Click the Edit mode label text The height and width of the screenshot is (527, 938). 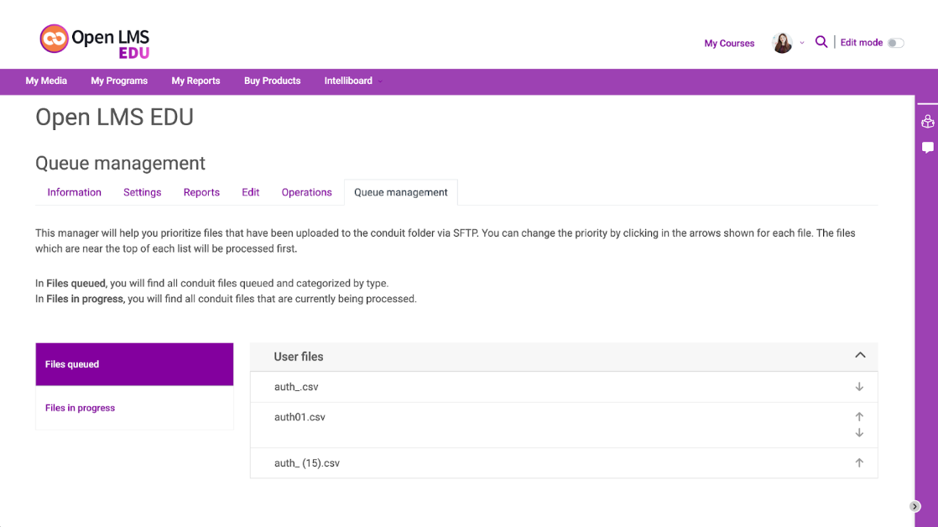pos(862,43)
